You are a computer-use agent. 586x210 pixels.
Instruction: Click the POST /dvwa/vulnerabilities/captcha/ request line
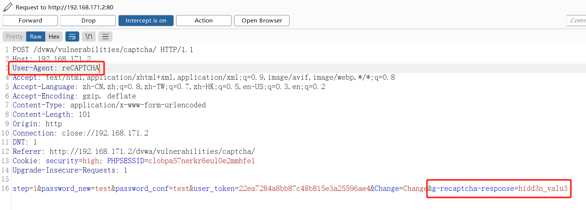pyautogui.click(x=103, y=49)
